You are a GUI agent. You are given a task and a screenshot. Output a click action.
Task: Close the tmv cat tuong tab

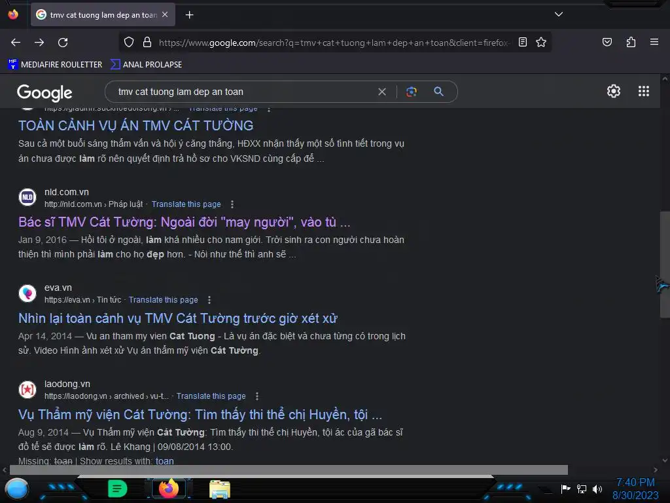click(x=165, y=14)
